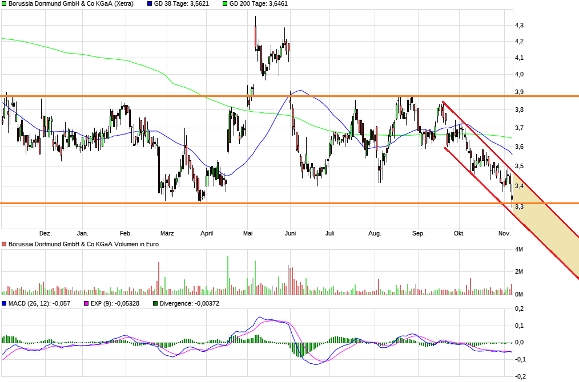Select the 'Borussia Dortmund GmbH & Co KGaA (Xetra)' label
The image size is (579, 382).
71,3
